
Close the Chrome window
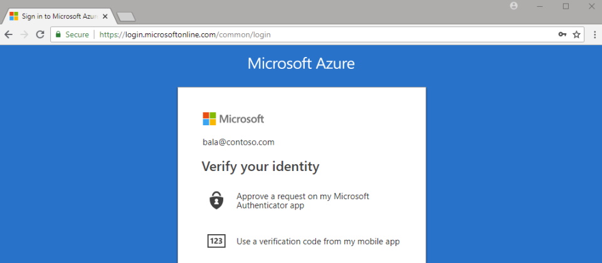[591, 6]
